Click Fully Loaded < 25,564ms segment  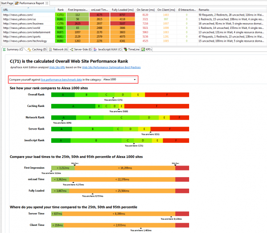click(x=122, y=191)
